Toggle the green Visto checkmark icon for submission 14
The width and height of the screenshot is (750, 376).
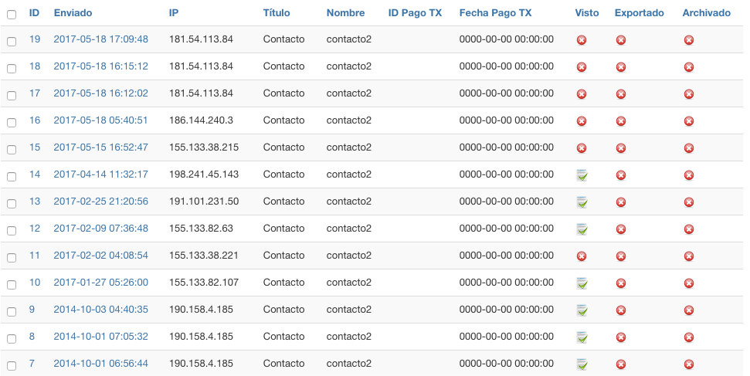tap(582, 175)
